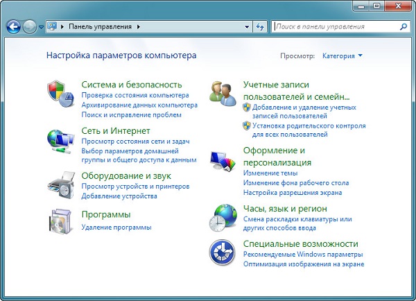
Task: Expand arrow before Панель управления in breadcrumb
Action: click(x=62, y=26)
